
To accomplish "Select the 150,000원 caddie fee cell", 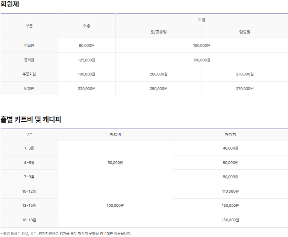I will pyautogui.click(x=230, y=220).
